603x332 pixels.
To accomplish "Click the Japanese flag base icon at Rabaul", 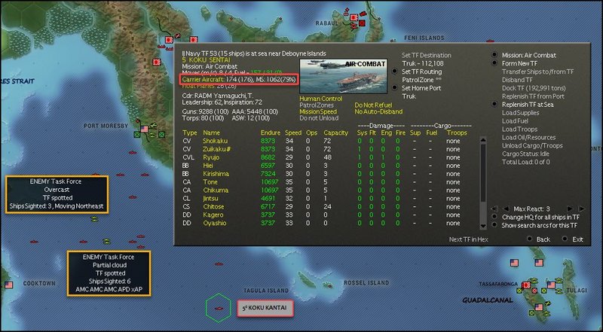I will tap(354, 17).
